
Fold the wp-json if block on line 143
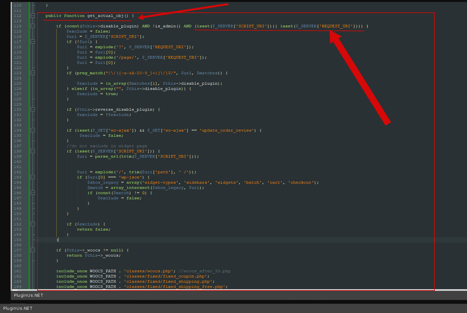(33, 177)
